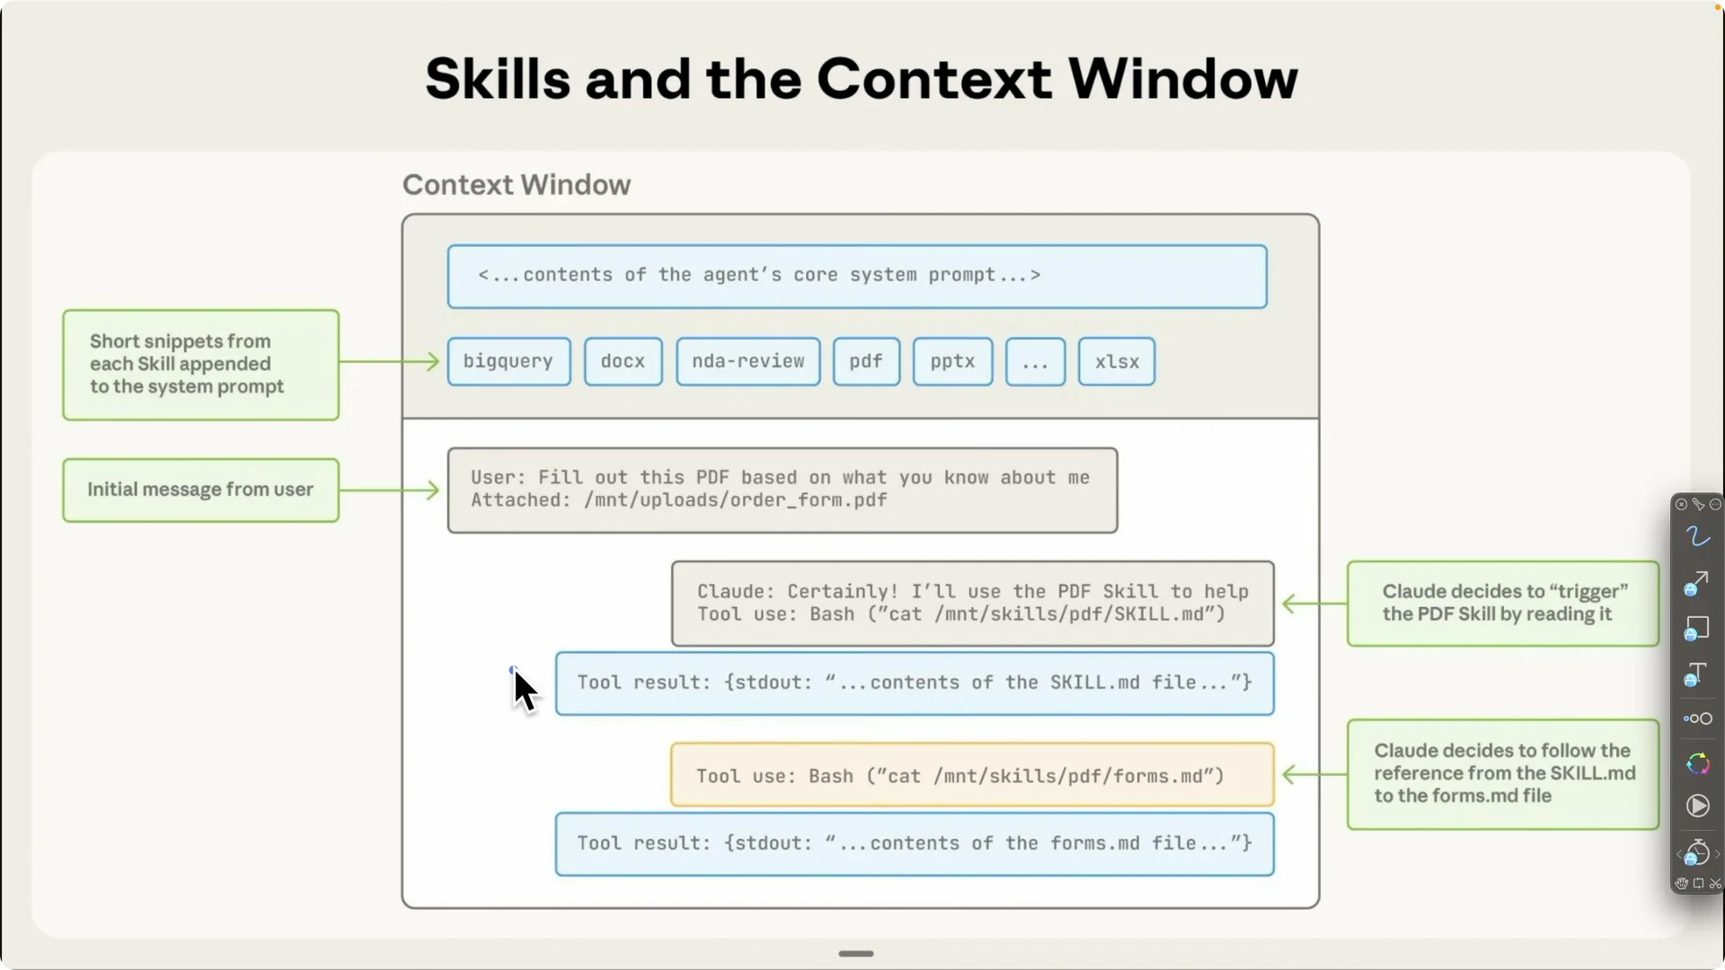Select the rectangle shape tool

1696,629
